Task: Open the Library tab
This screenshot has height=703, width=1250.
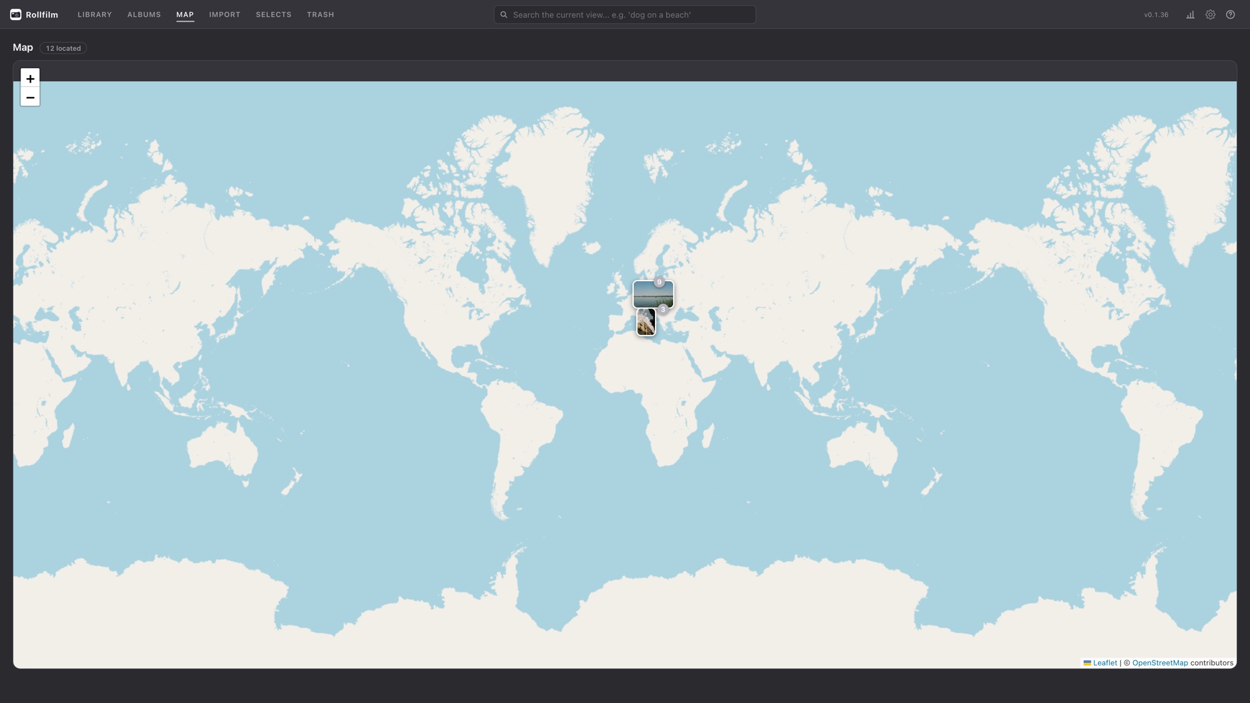Action: coord(94,14)
